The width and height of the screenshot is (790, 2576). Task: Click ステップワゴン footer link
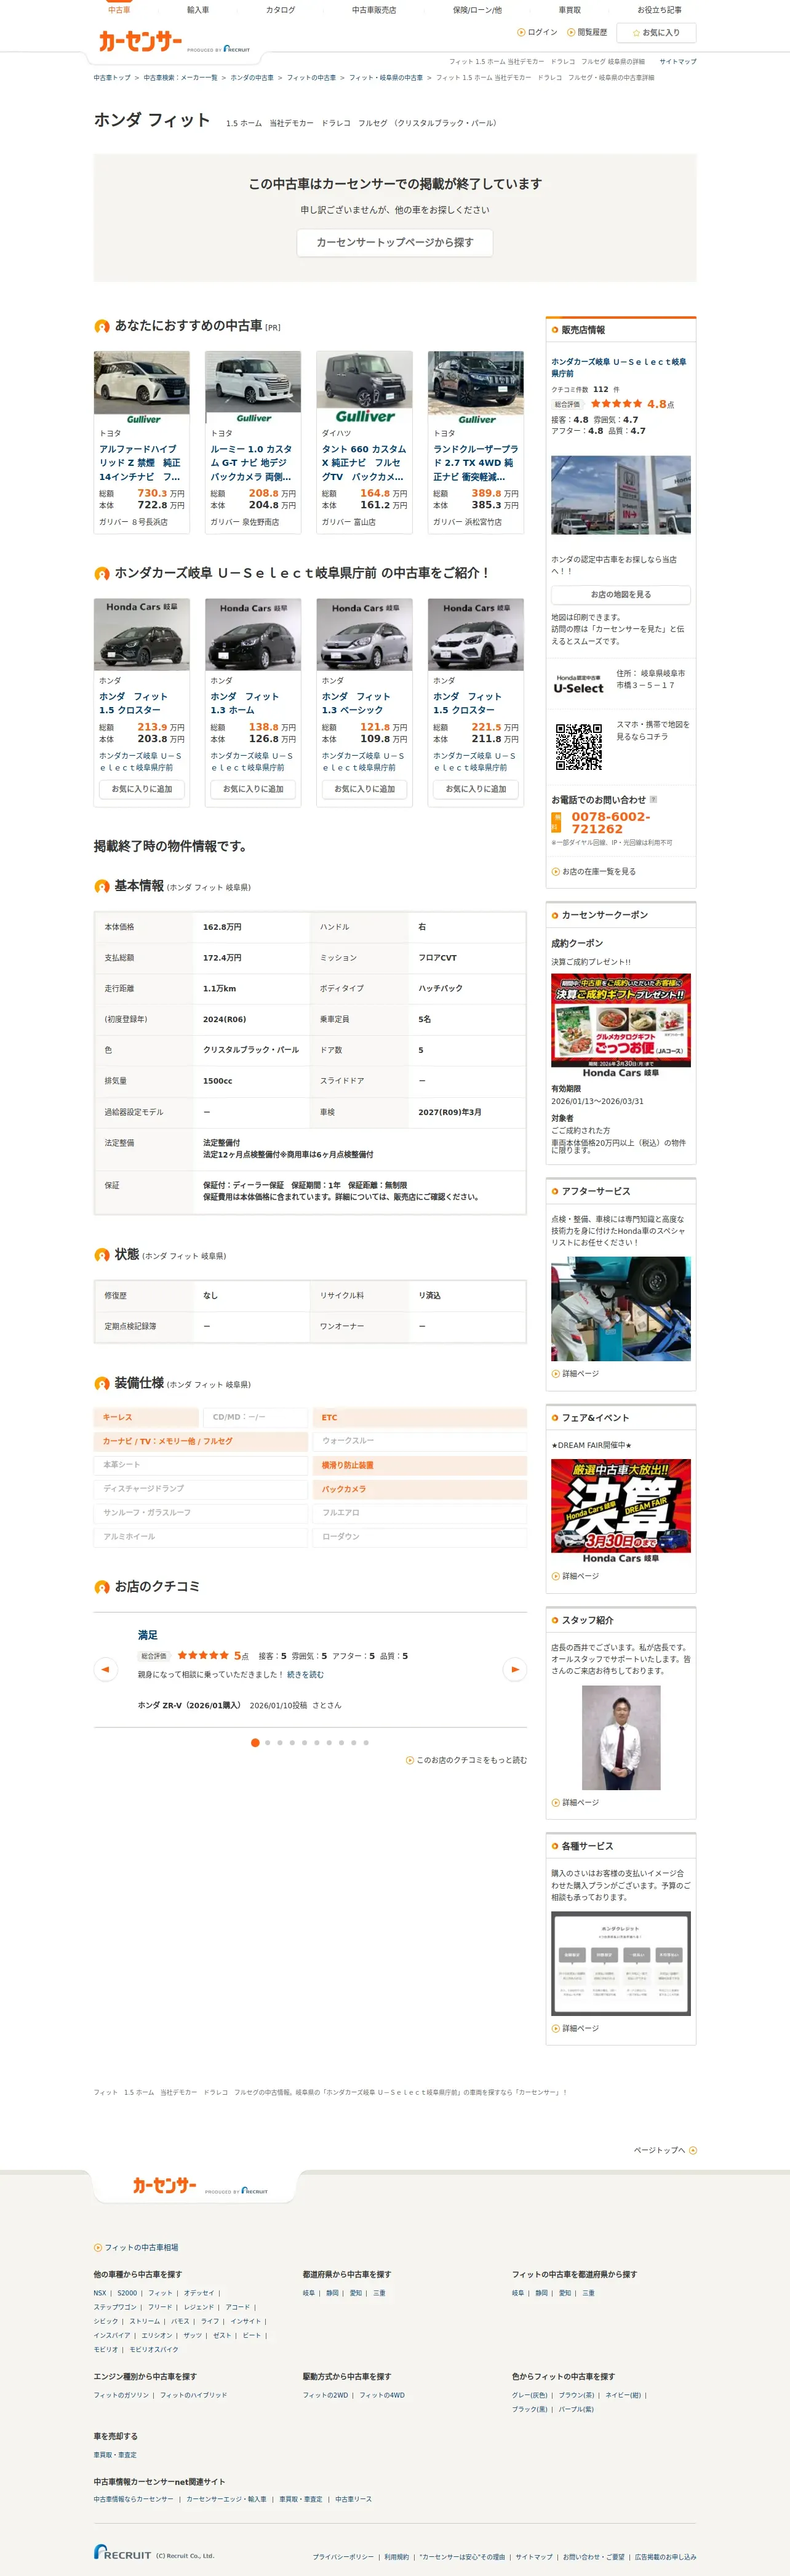(x=115, y=2307)
